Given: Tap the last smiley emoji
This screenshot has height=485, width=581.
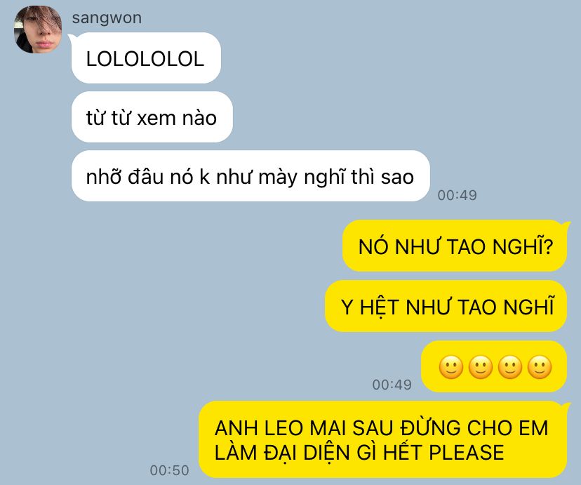Looking at the screenshot, I should [540, 367].
